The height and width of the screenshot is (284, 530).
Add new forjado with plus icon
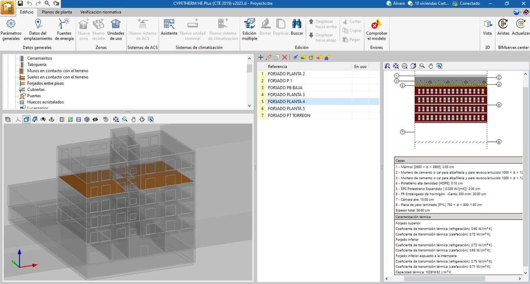point(261,57)
